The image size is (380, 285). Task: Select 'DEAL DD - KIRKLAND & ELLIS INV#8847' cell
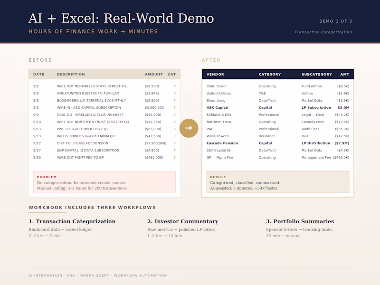pyautogui.click(x=90, y=114)
